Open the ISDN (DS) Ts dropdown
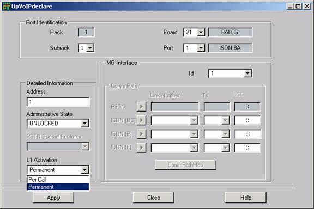The width and height of the screenshot is (314, 209). [226, 120]
